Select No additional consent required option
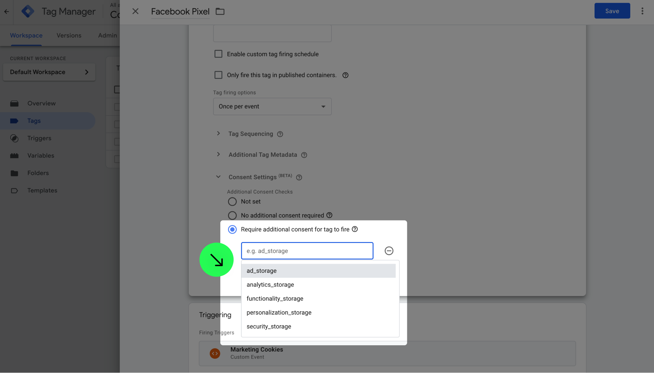 click(x=232, y=215)
